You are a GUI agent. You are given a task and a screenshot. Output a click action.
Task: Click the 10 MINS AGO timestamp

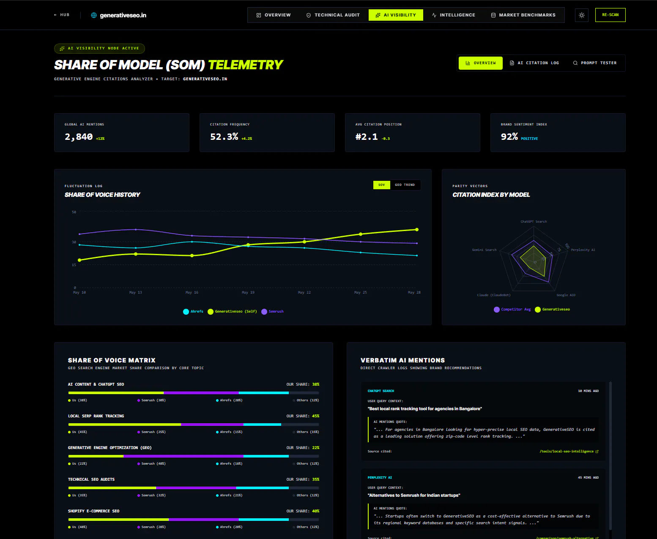pyautogui.click(x=588, y=391)
